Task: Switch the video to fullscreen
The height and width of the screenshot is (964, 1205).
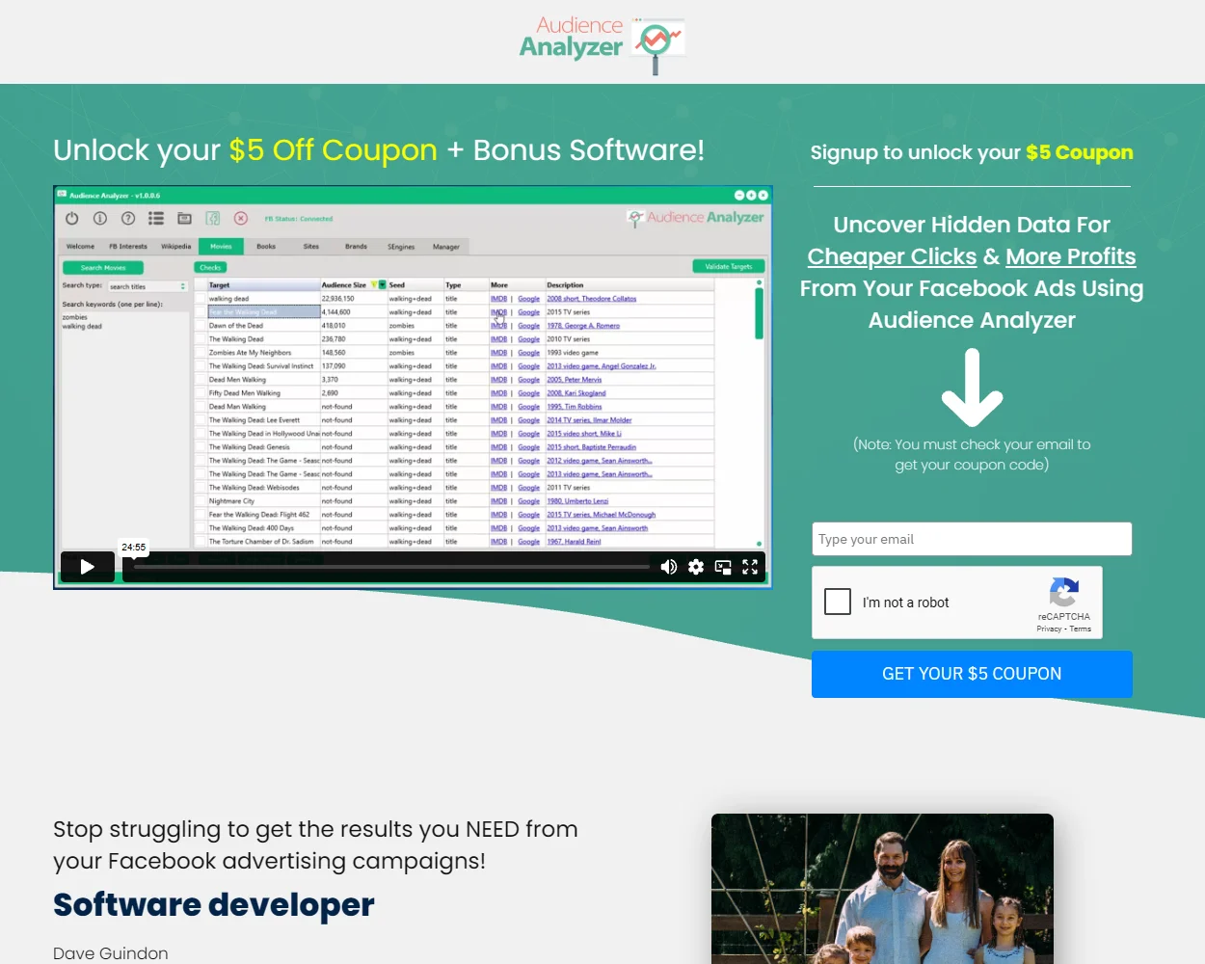Action: [x=750, y=567]
